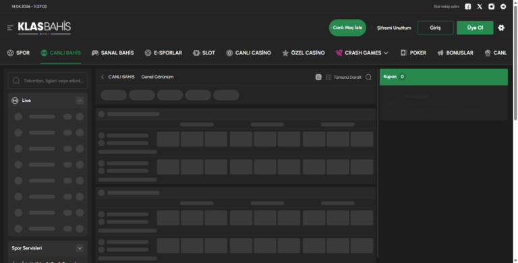518x263 pixels.
Task: Focus the teams and leagues search field
Action: (48, 81)
